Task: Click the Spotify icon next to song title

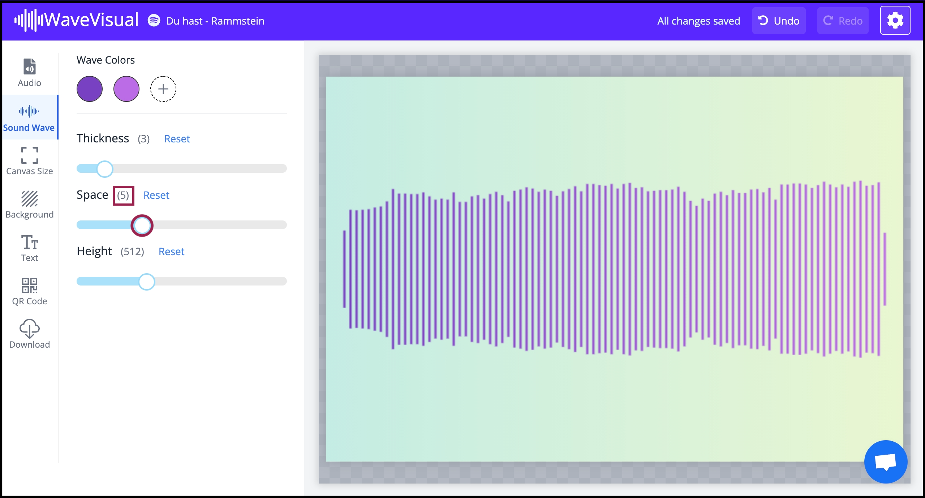Action: coord(154,21)
